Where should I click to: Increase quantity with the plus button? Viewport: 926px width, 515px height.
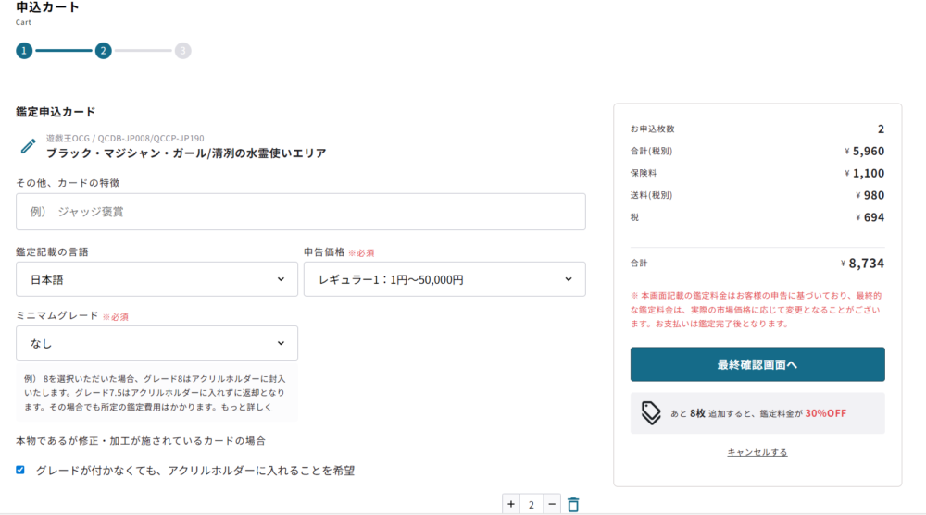(511, 505)
